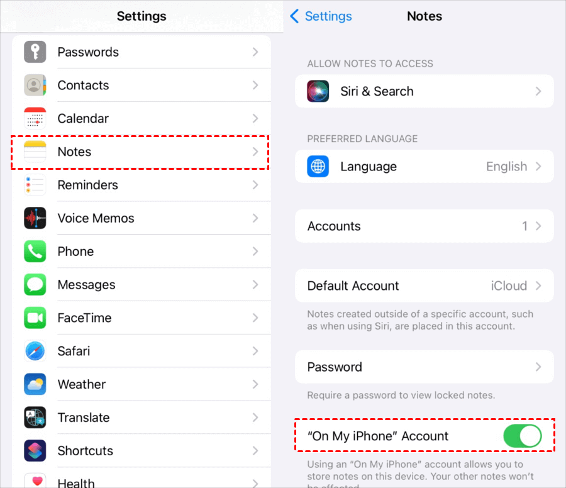Screen dimensions: 566x488
Task: Disable the "On My iPhone" Account toggle
Action: (523, 436)
